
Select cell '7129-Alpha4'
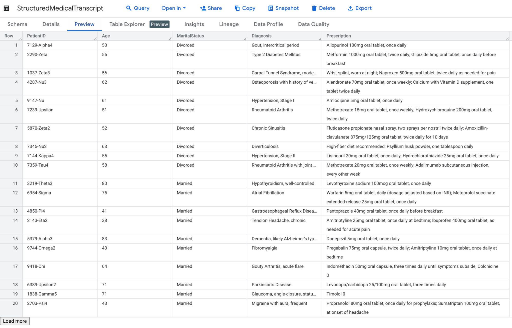click(x=60, y=45)
